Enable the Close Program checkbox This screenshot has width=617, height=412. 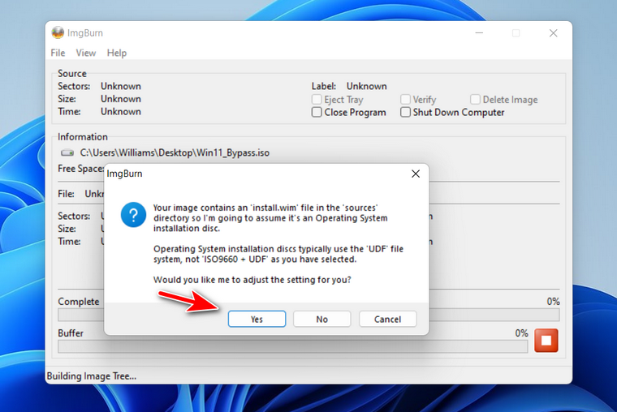click(x=317, y=112)
